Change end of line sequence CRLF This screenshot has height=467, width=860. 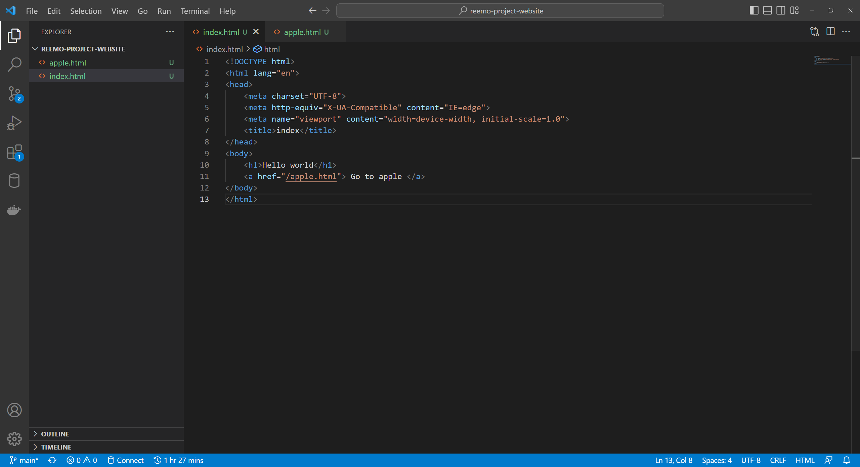tap(778, 460)
